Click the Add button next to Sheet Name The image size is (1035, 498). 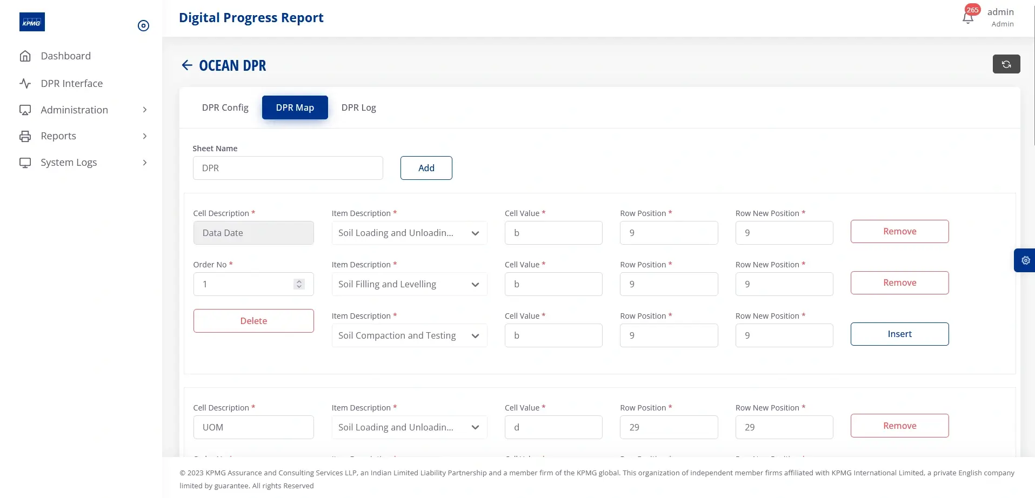click(426, 167)
